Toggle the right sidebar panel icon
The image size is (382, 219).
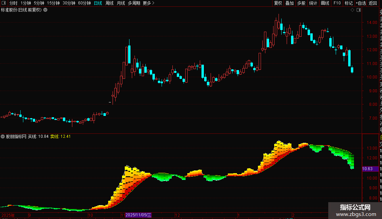(x=359, y=10)
